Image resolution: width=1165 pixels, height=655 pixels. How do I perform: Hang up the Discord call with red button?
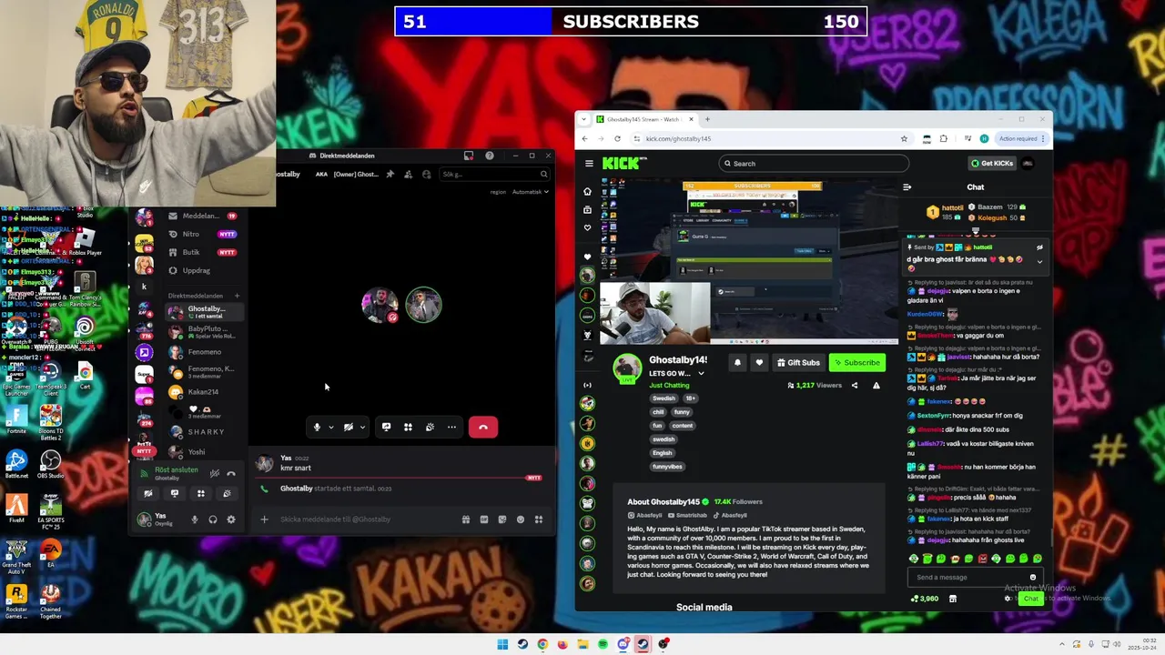[483, 427]
